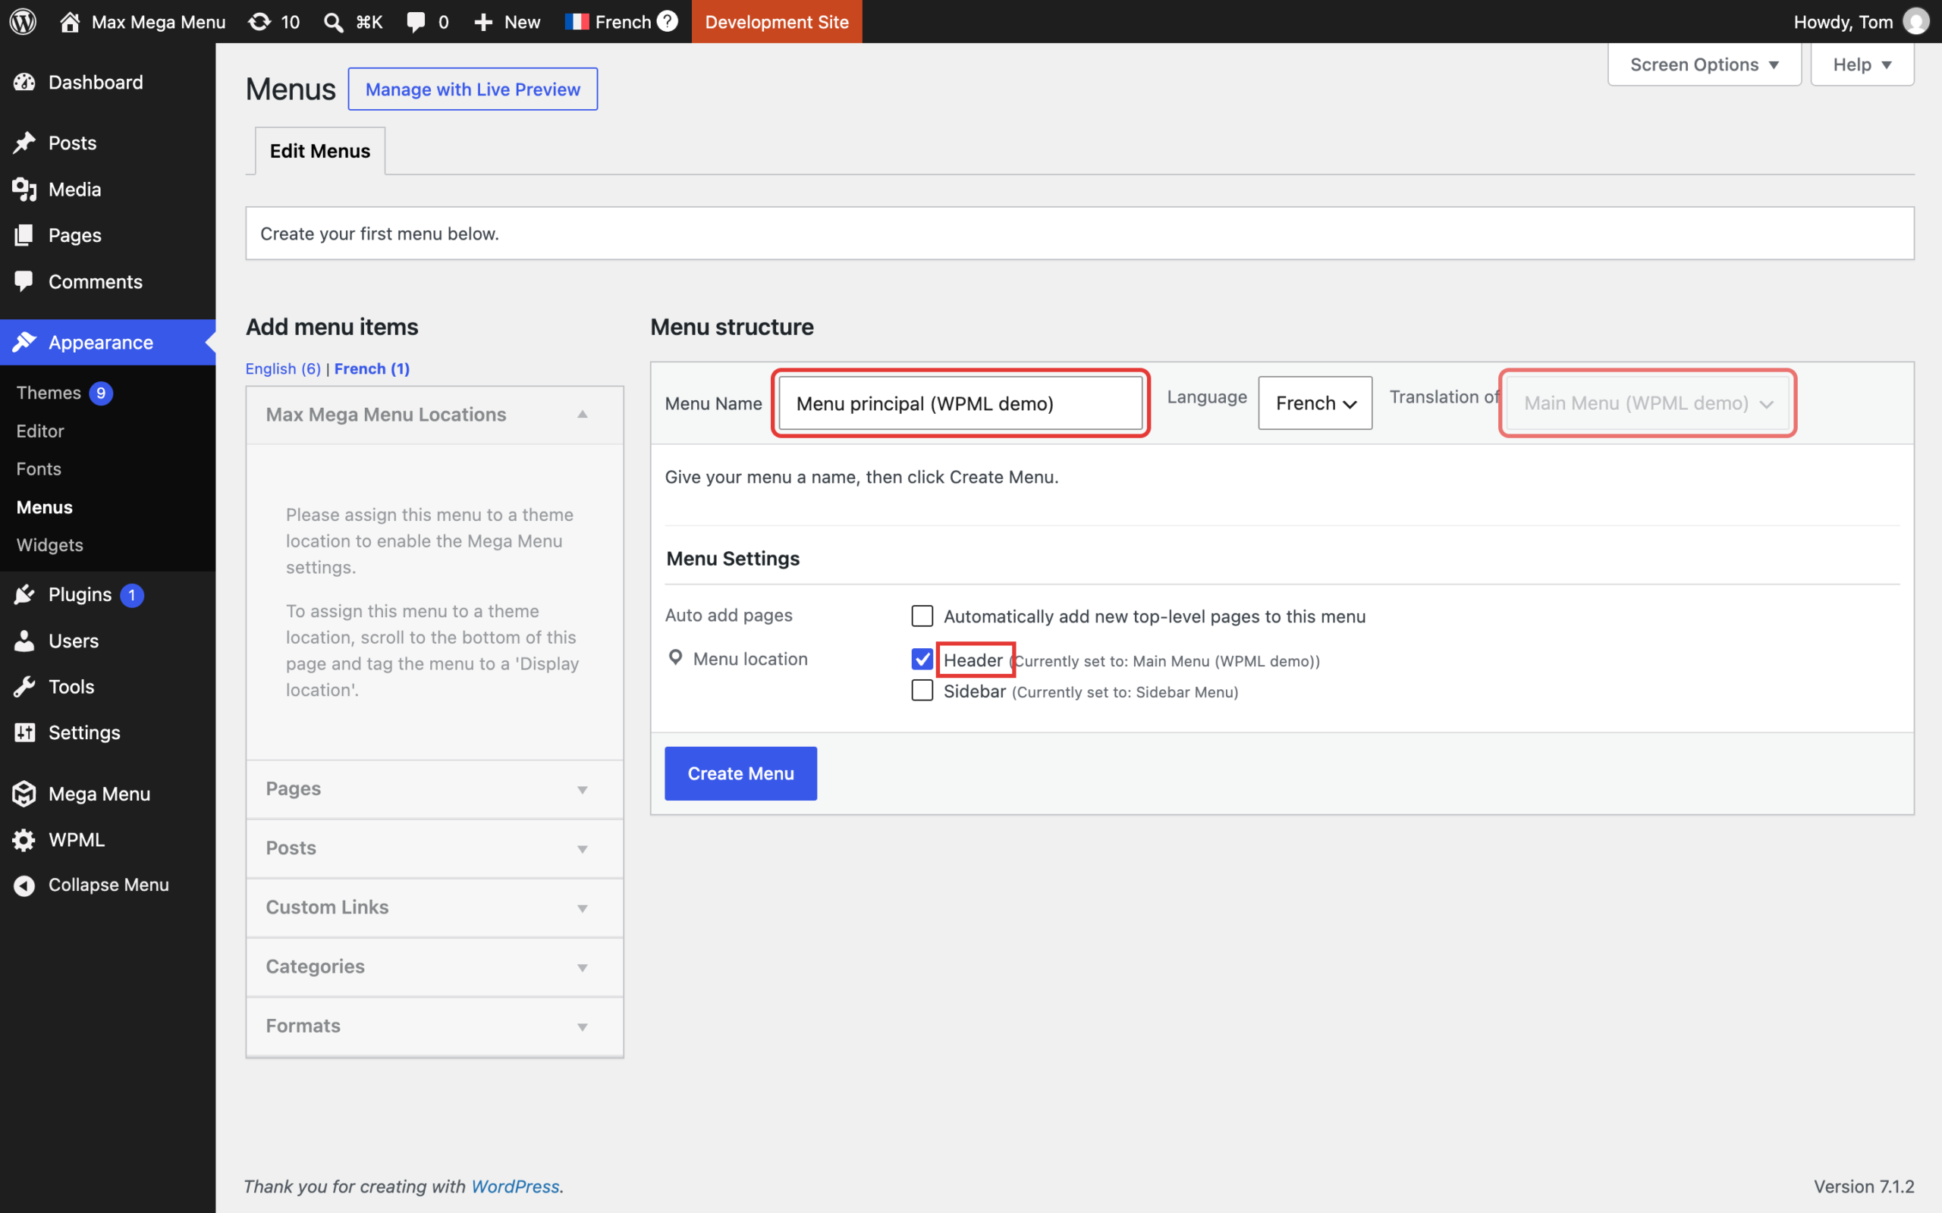Open the Help tab
This screenshot has width=1942, height=1213.
(x=1862, y=64)
